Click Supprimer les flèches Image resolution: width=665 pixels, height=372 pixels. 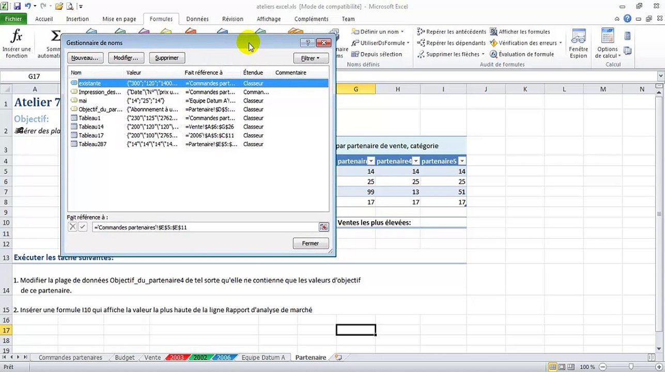tap(451, 54)
